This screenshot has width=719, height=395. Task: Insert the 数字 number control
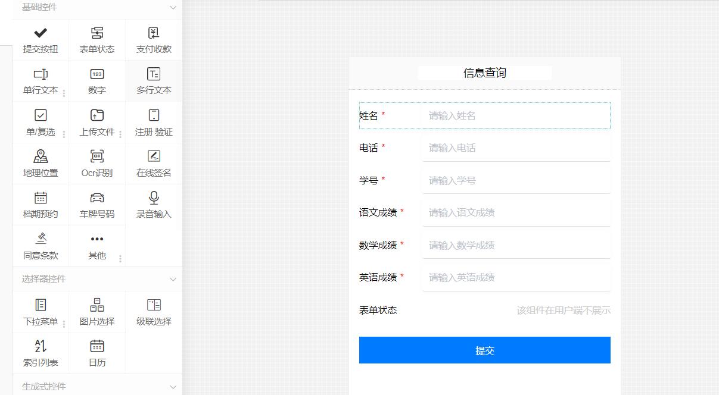click(97, 81)
